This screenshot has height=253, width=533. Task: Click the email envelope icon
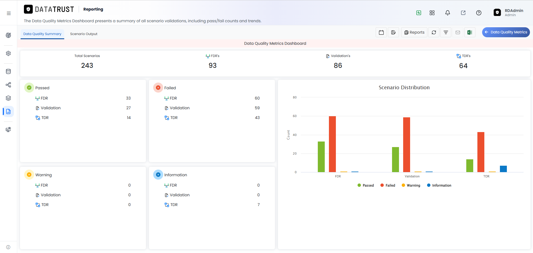[x=458, y=32]
